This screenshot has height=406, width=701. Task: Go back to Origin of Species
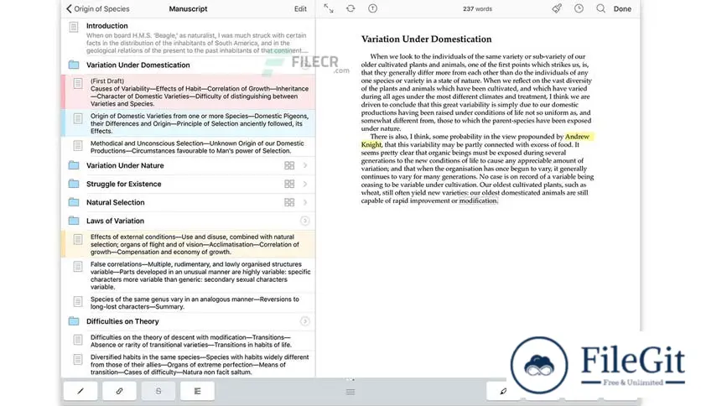click(x=98, y=8)
